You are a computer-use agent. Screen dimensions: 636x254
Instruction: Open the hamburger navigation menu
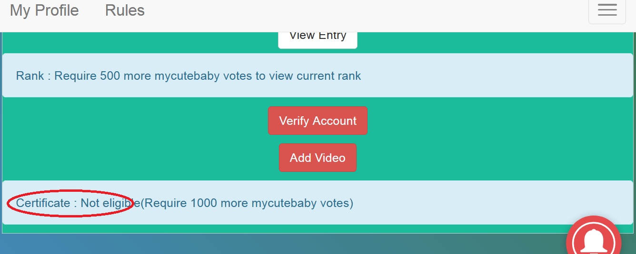pos(607,10)
